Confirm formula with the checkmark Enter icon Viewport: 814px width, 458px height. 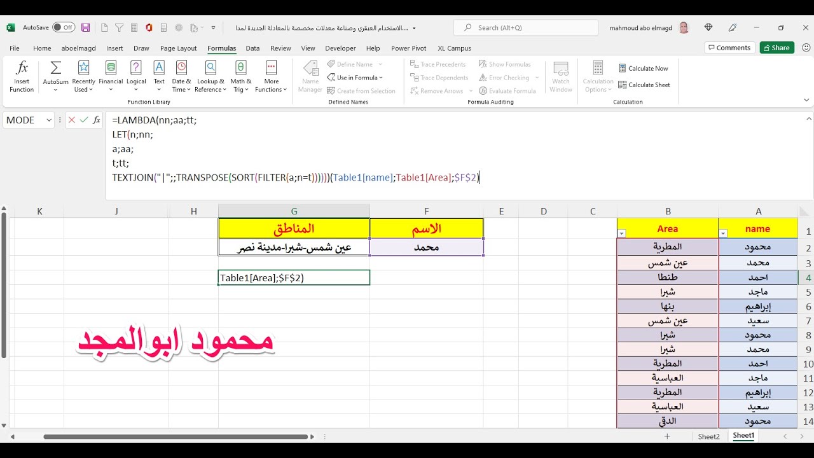(84, 120)
